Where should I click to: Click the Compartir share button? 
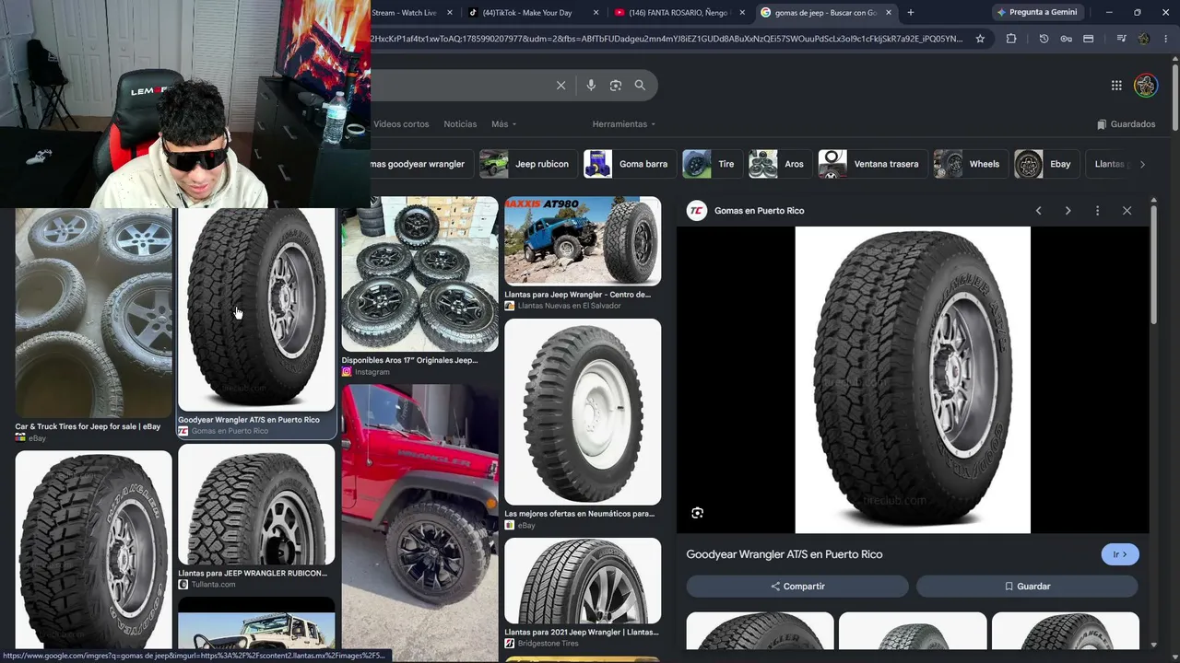(797, 587)
